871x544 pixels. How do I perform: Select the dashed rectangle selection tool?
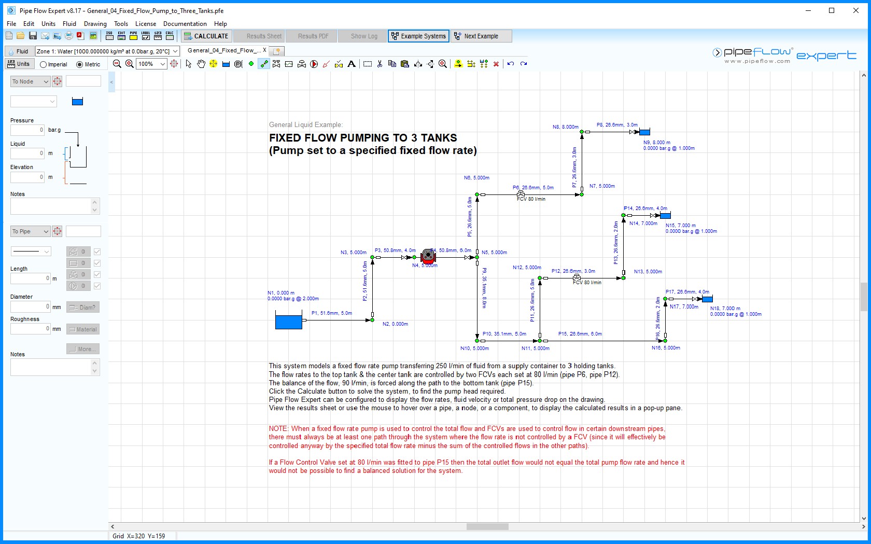click(x=368, y=64)
